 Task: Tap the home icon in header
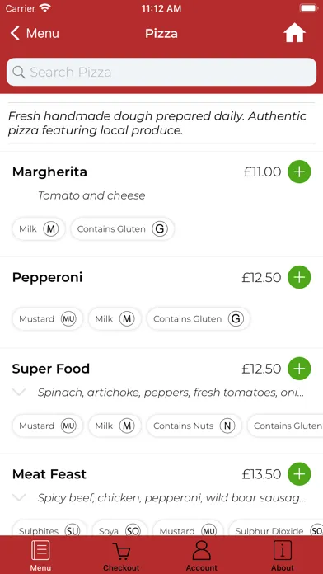click(x=294, y=33)
